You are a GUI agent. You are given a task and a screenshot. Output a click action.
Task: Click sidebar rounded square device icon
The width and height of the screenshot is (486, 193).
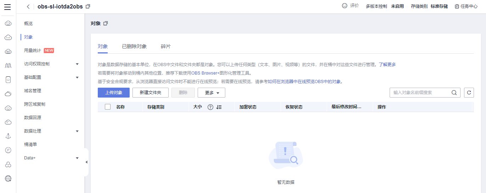point(8,80)
